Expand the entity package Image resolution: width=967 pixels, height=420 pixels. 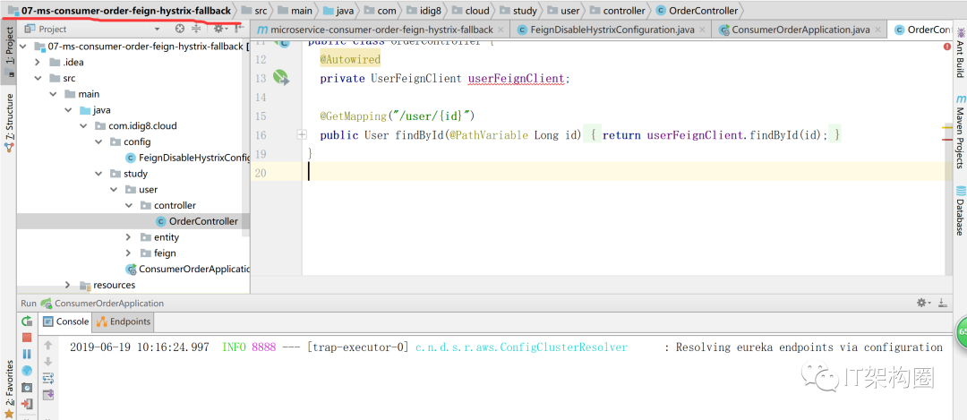click(128, 236)
